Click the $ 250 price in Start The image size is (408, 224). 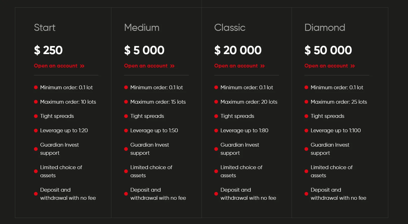[48, 50]
